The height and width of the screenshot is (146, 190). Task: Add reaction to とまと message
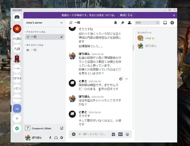(x=121, y=79)
